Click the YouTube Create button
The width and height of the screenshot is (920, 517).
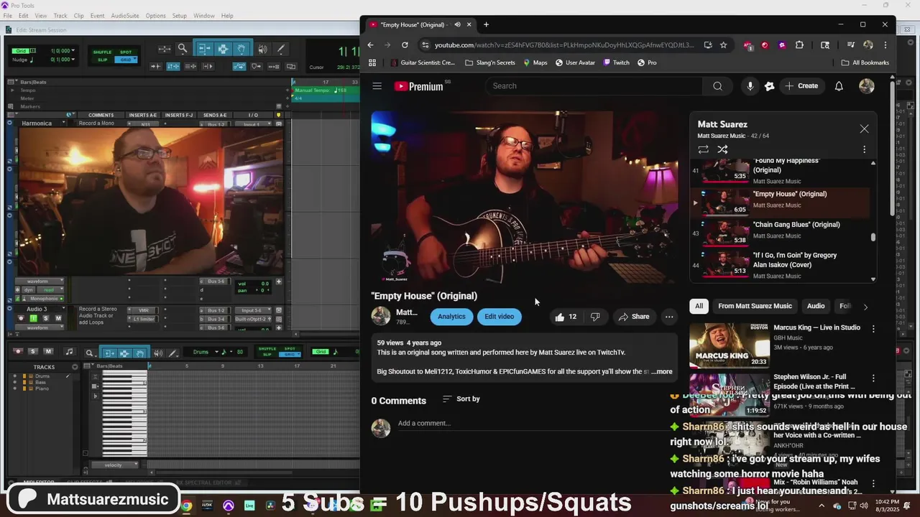(801, 86)
